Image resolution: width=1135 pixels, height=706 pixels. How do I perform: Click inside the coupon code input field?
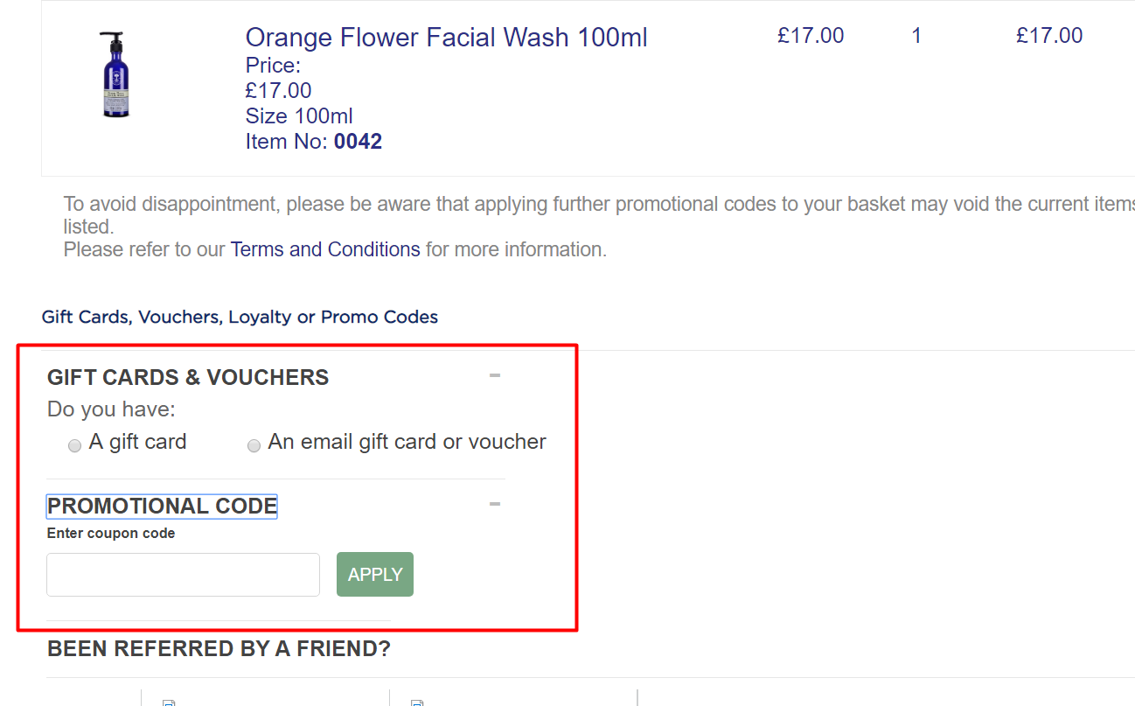tap(183, 574)
